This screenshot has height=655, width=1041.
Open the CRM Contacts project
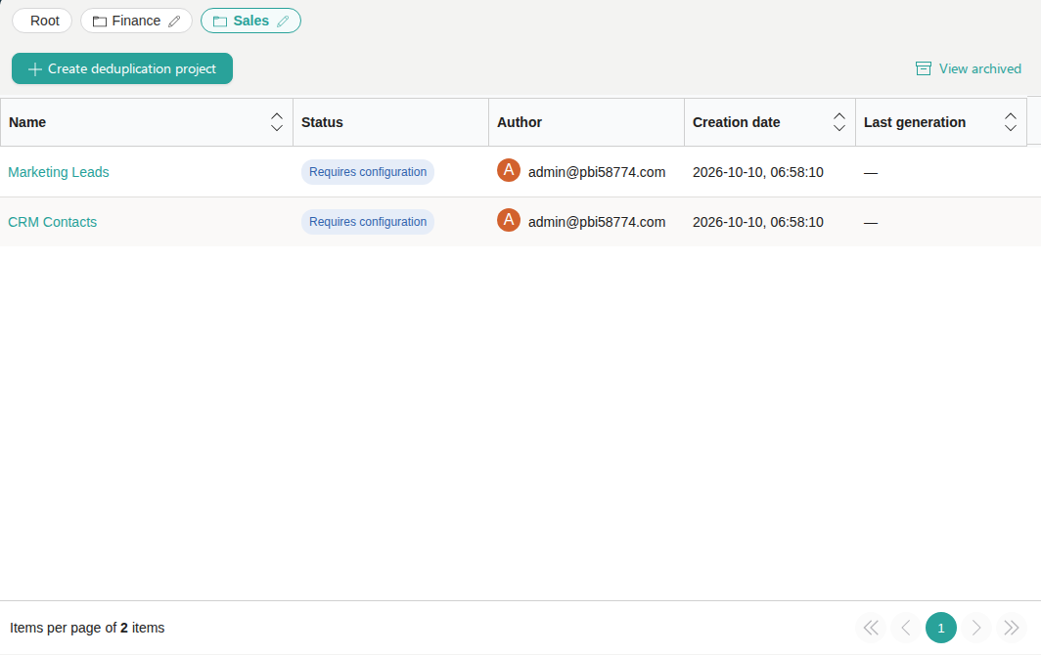[x=53, y=222]
